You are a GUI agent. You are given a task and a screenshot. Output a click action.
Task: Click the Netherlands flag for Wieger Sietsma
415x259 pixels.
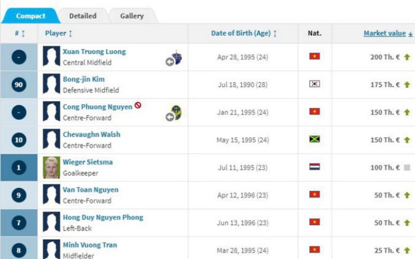point(314,167)
